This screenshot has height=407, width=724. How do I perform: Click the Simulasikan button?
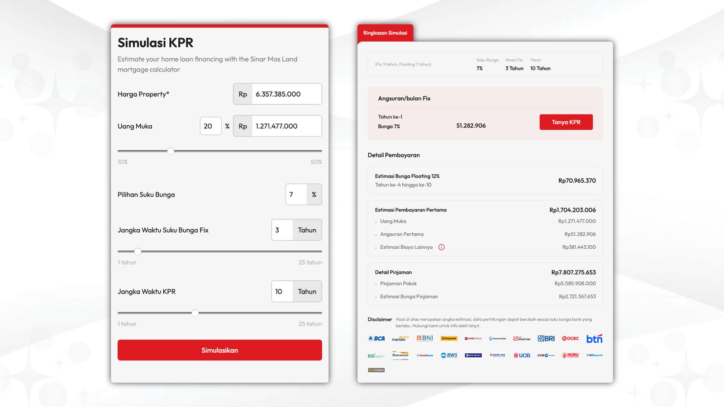(220, 350)
